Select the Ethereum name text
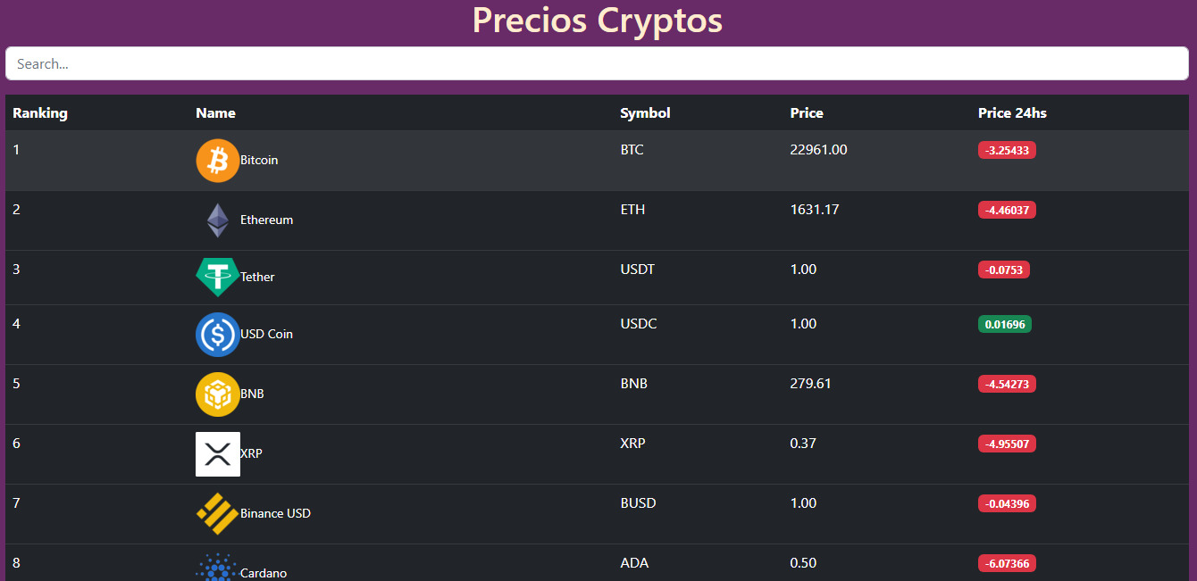1197x581 pixels. pyautogui.click(x=266, y=220)
